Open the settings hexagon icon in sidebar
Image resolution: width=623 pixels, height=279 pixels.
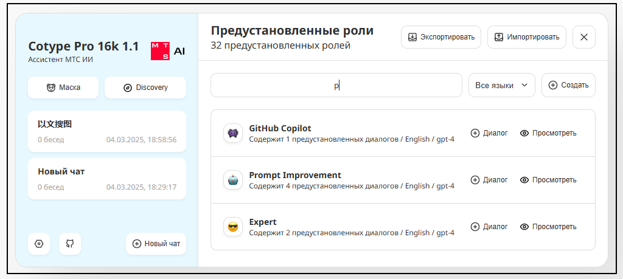pos(39,244)
